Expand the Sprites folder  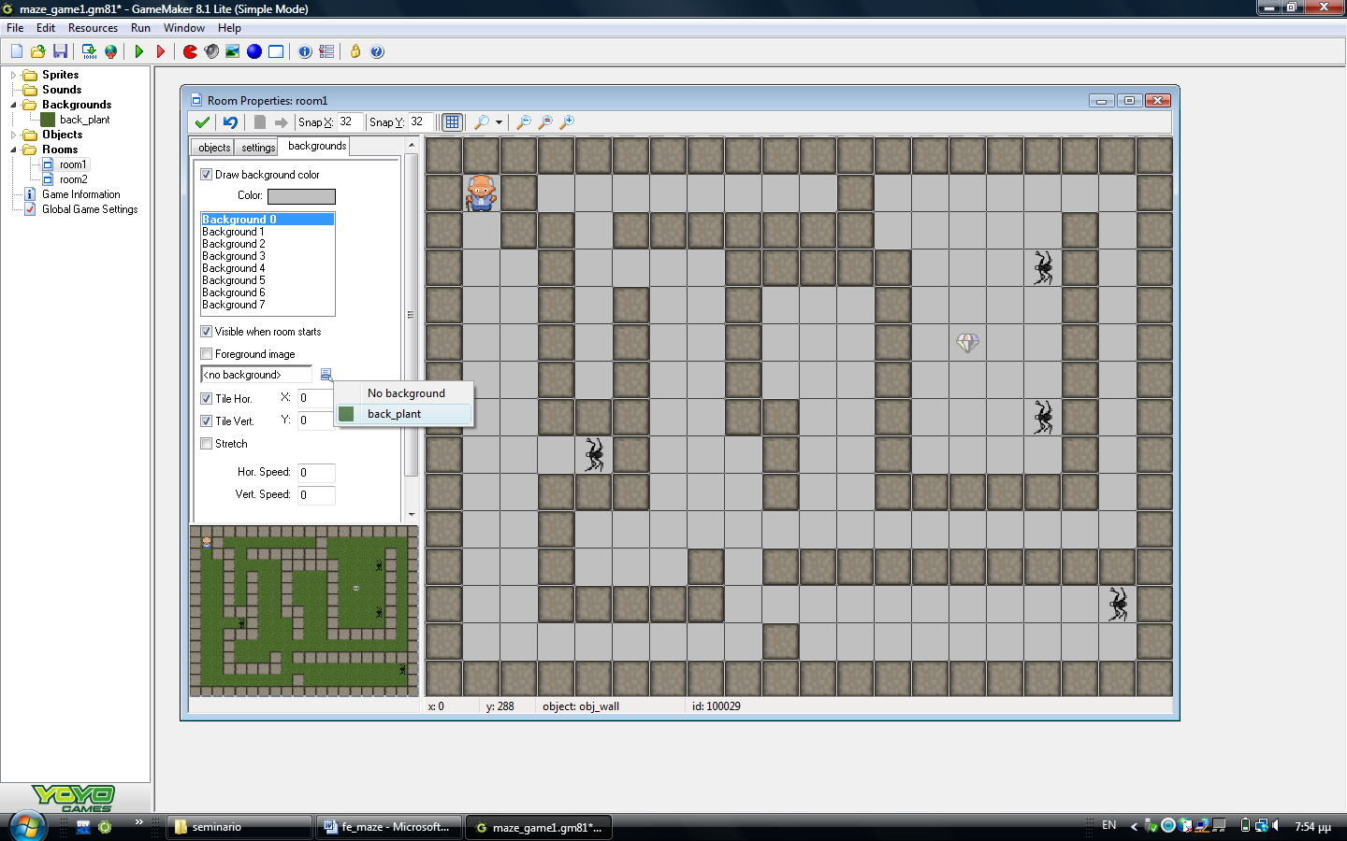(x=13, y=75)
